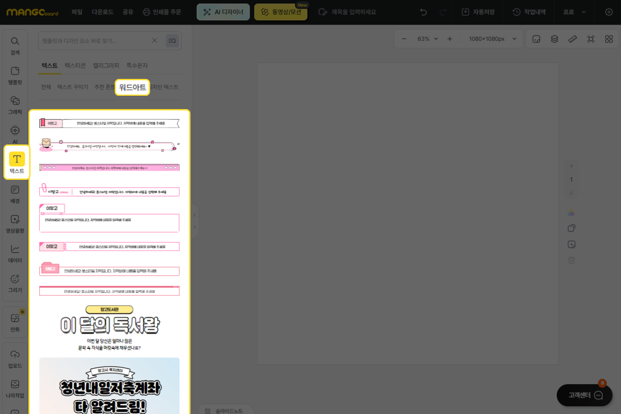
Task: Select the 텍스트 (Text) tool in sidebar
Action: pyautogui.click(x=17, y=163)
